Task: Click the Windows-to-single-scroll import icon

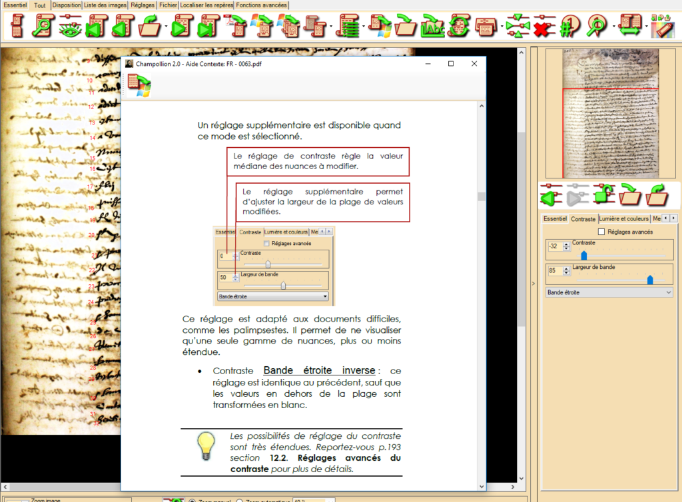Action: [x=262, y=26]
